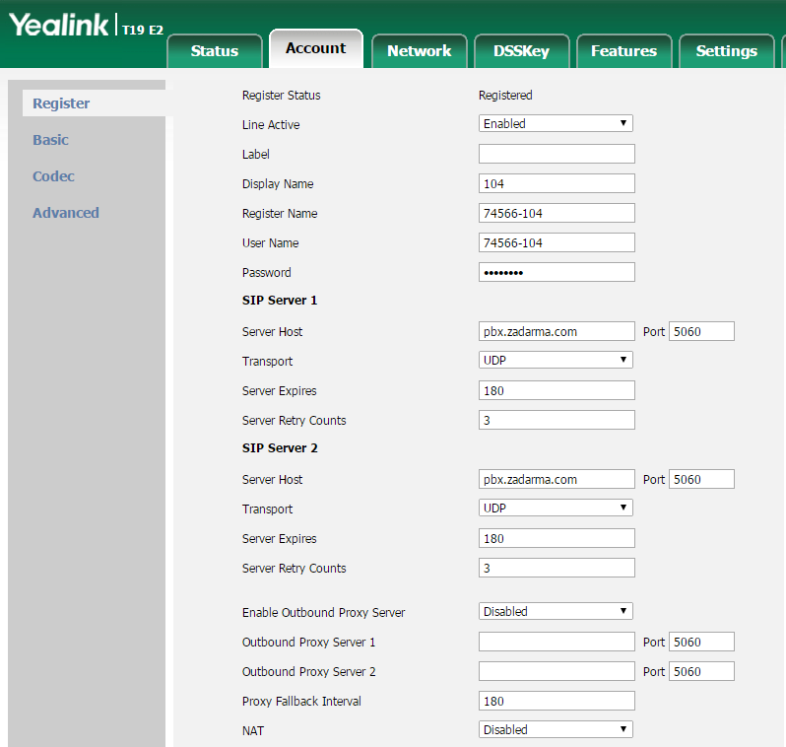Open Advanced account settings in sidebar
The height and width of the screenshot is (747, 786).
point(65,213)
